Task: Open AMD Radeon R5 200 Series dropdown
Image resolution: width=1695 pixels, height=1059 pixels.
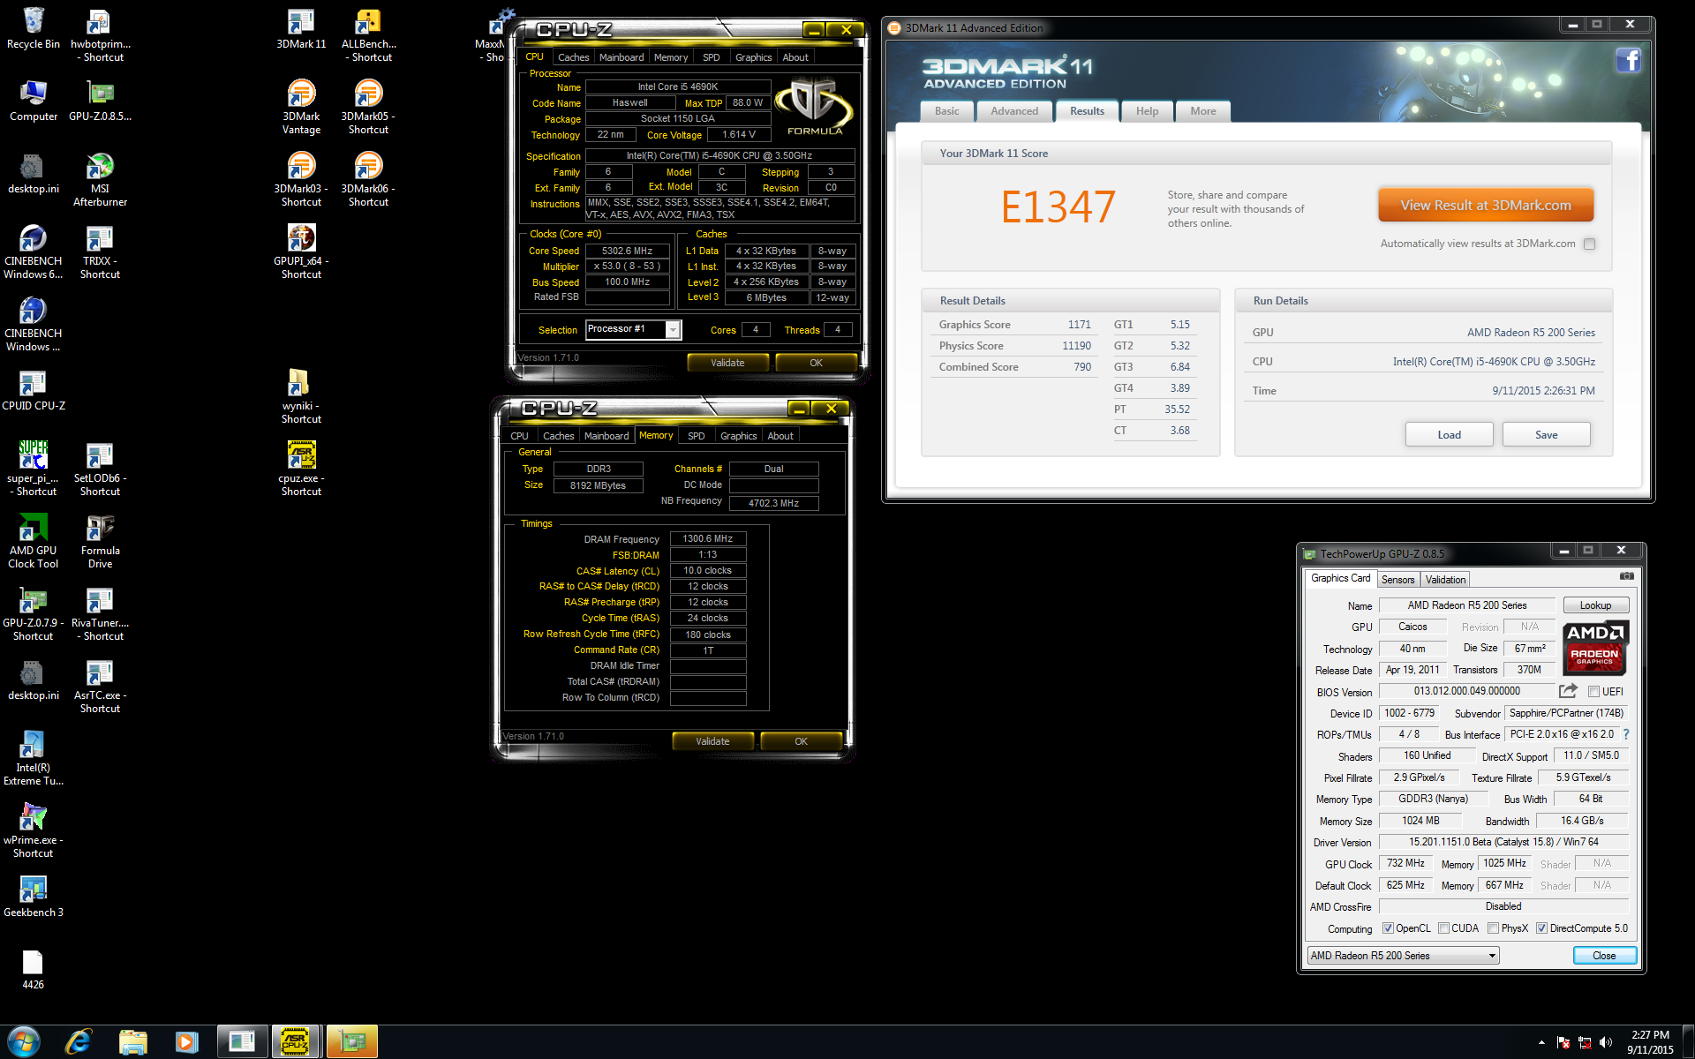Action: click(x=1403, y=956)
